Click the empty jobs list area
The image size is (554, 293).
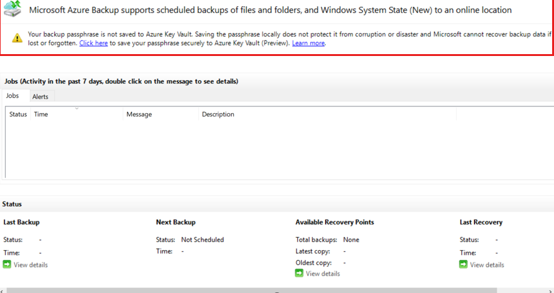coord(249,149)
